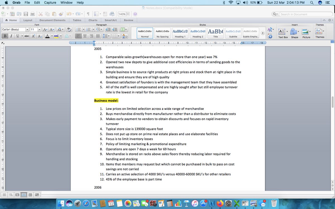Click the Sort A-Z icon
This screenshot has height=209, width=335.
(x=125, y=36)
